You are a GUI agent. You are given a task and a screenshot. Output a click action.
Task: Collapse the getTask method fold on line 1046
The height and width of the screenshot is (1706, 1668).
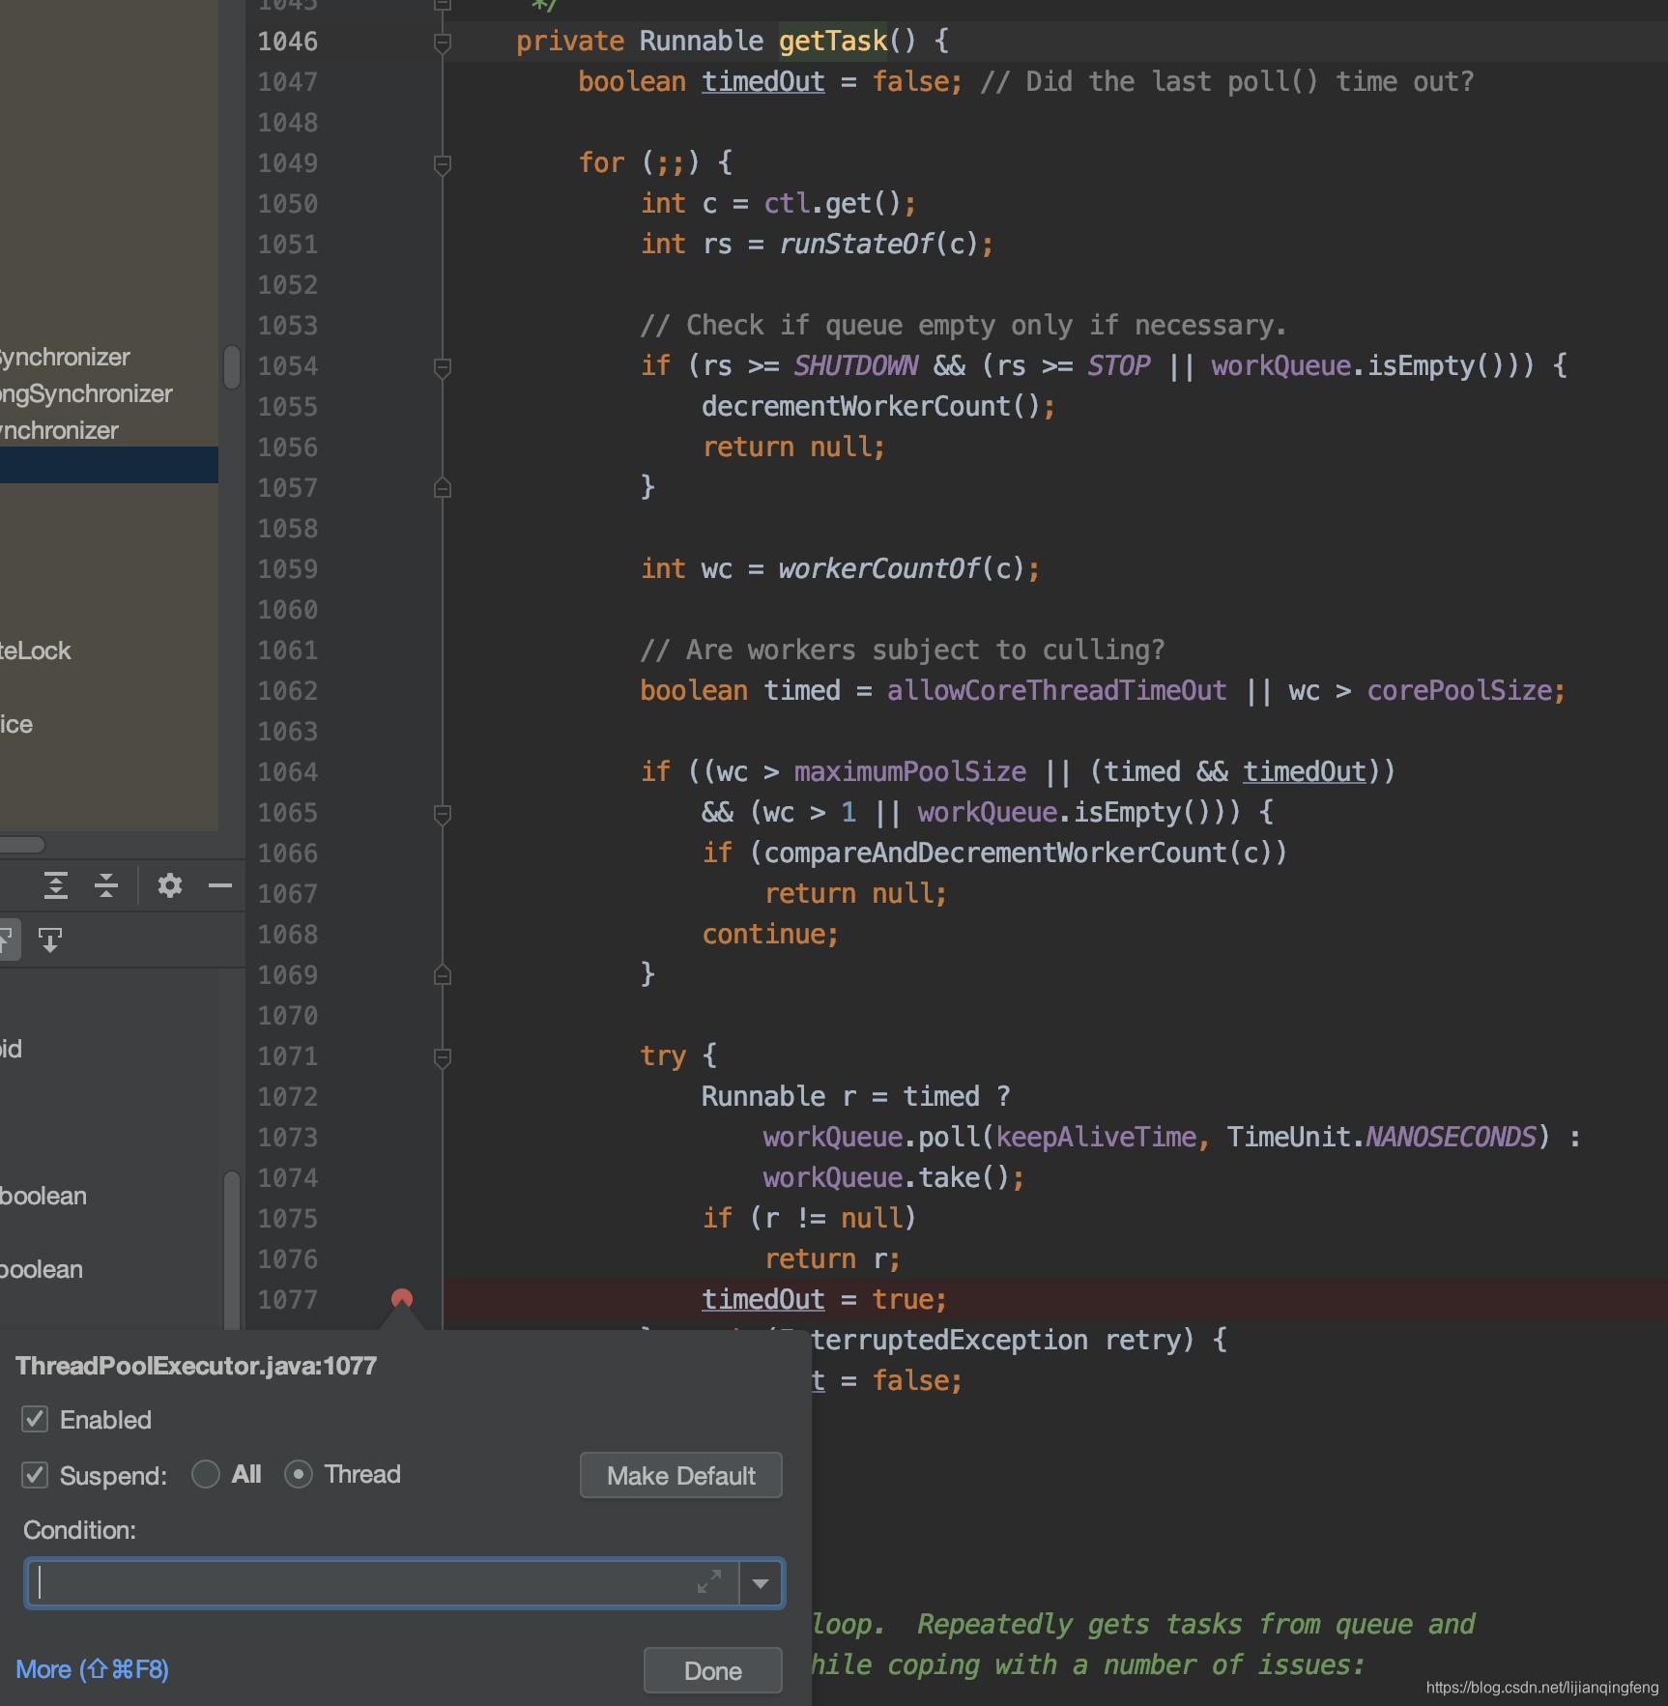point(443,43)
